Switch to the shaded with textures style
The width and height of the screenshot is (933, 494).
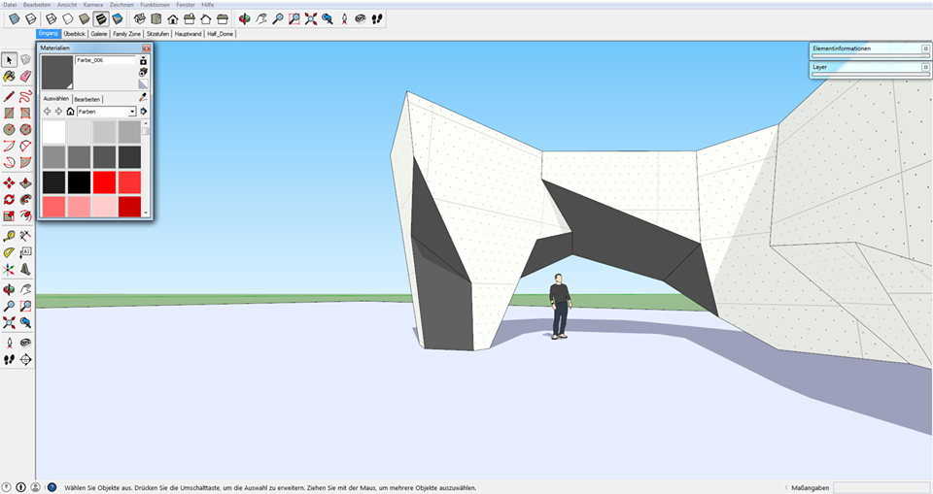click(100, 18)
